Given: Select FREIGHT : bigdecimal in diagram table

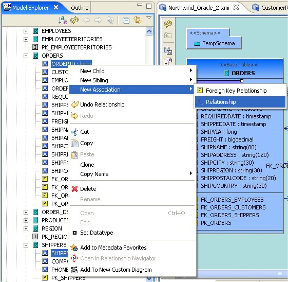Looking at the screenshot, I should tap(227, 139).
